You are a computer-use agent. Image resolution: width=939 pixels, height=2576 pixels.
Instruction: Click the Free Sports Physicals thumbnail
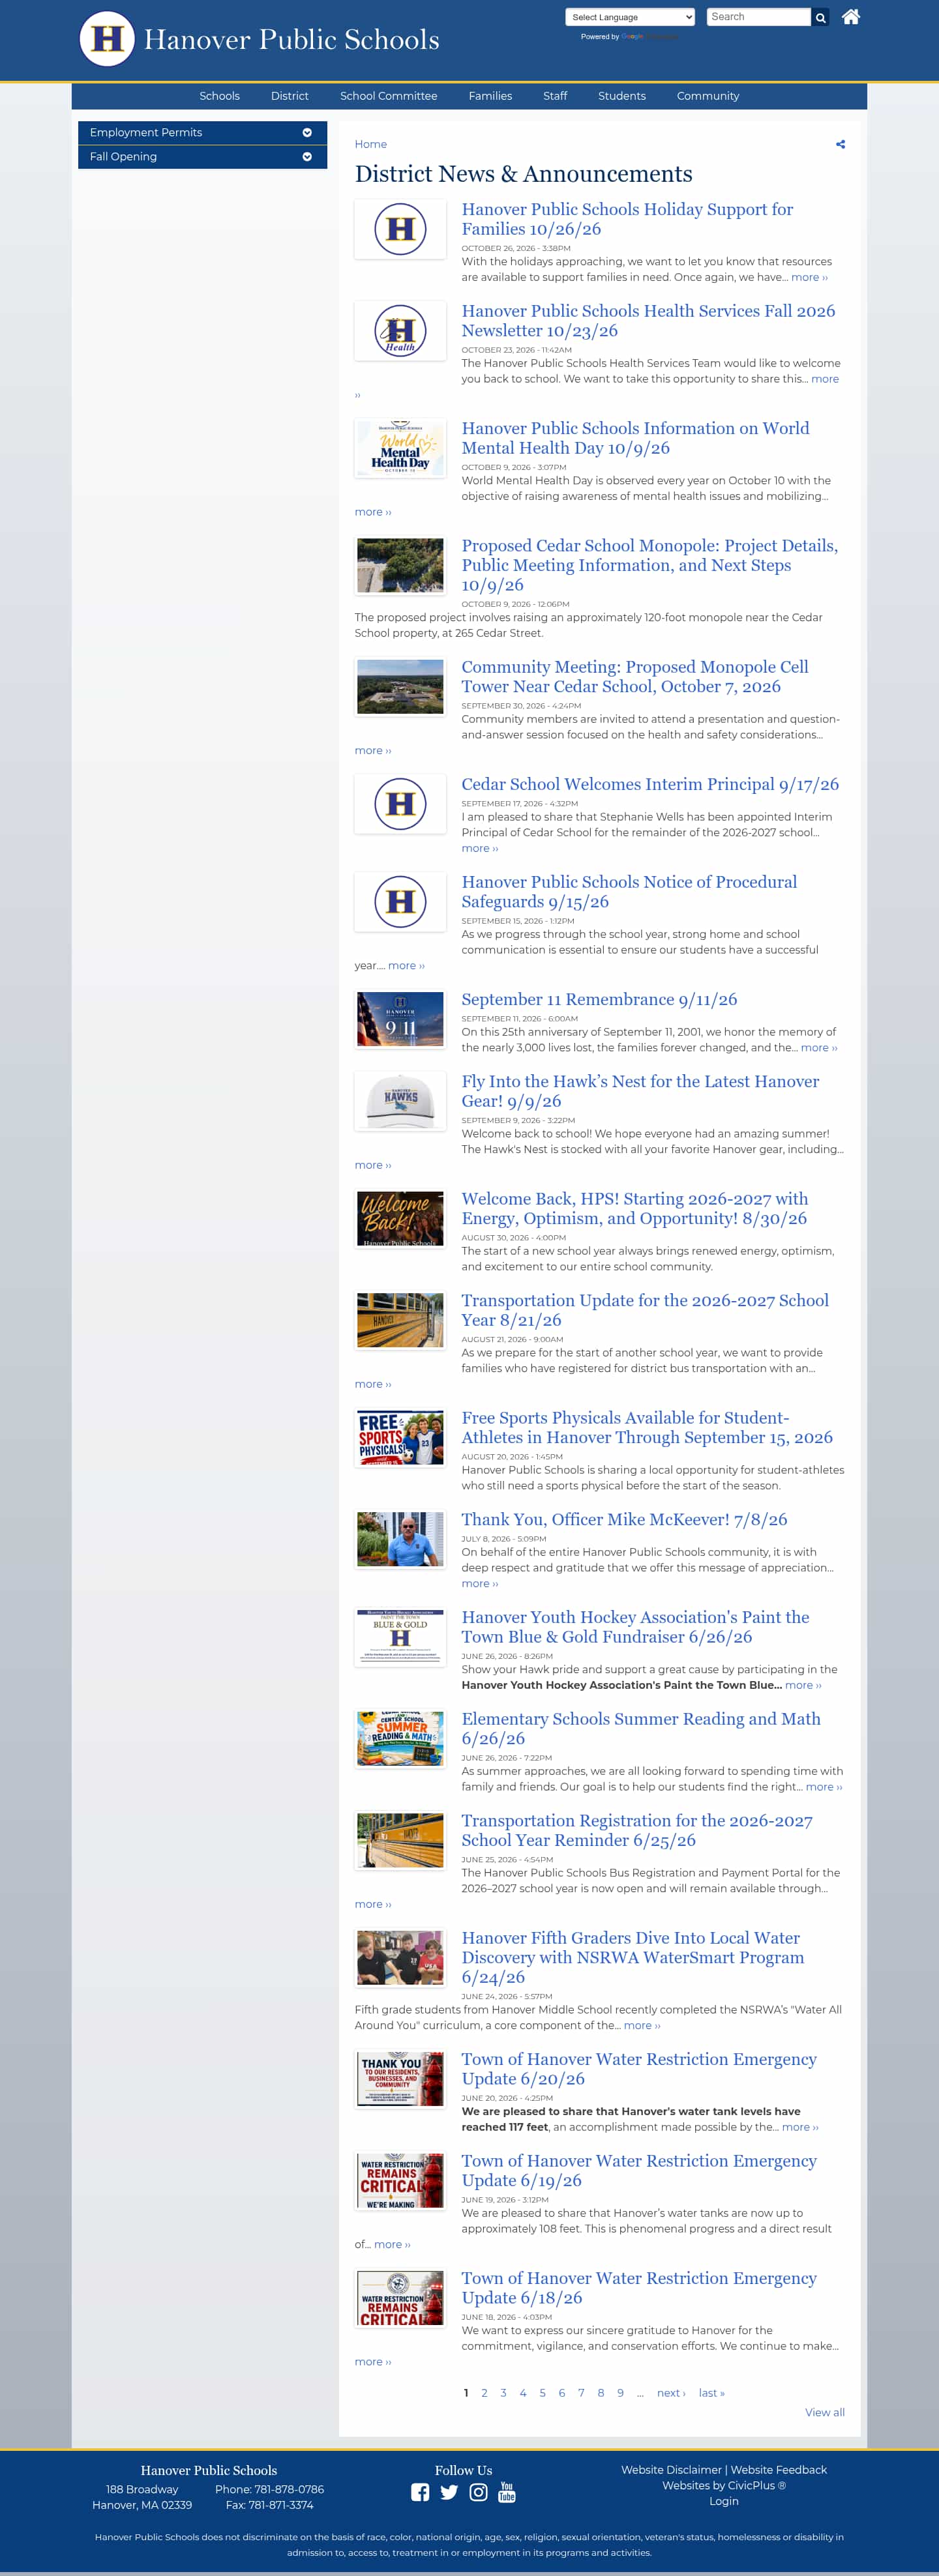click(400, 1437)
